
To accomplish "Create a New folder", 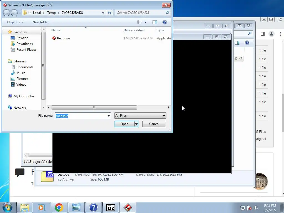I will (40, 22).
